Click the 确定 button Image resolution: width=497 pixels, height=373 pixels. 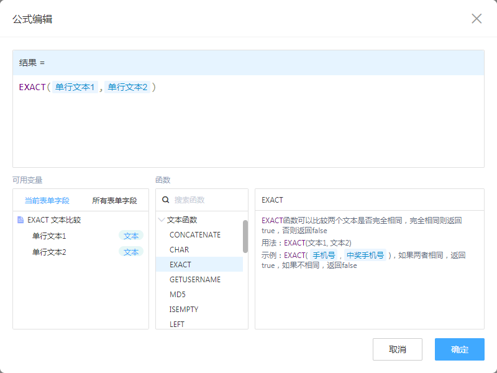(x=459, y=349)
